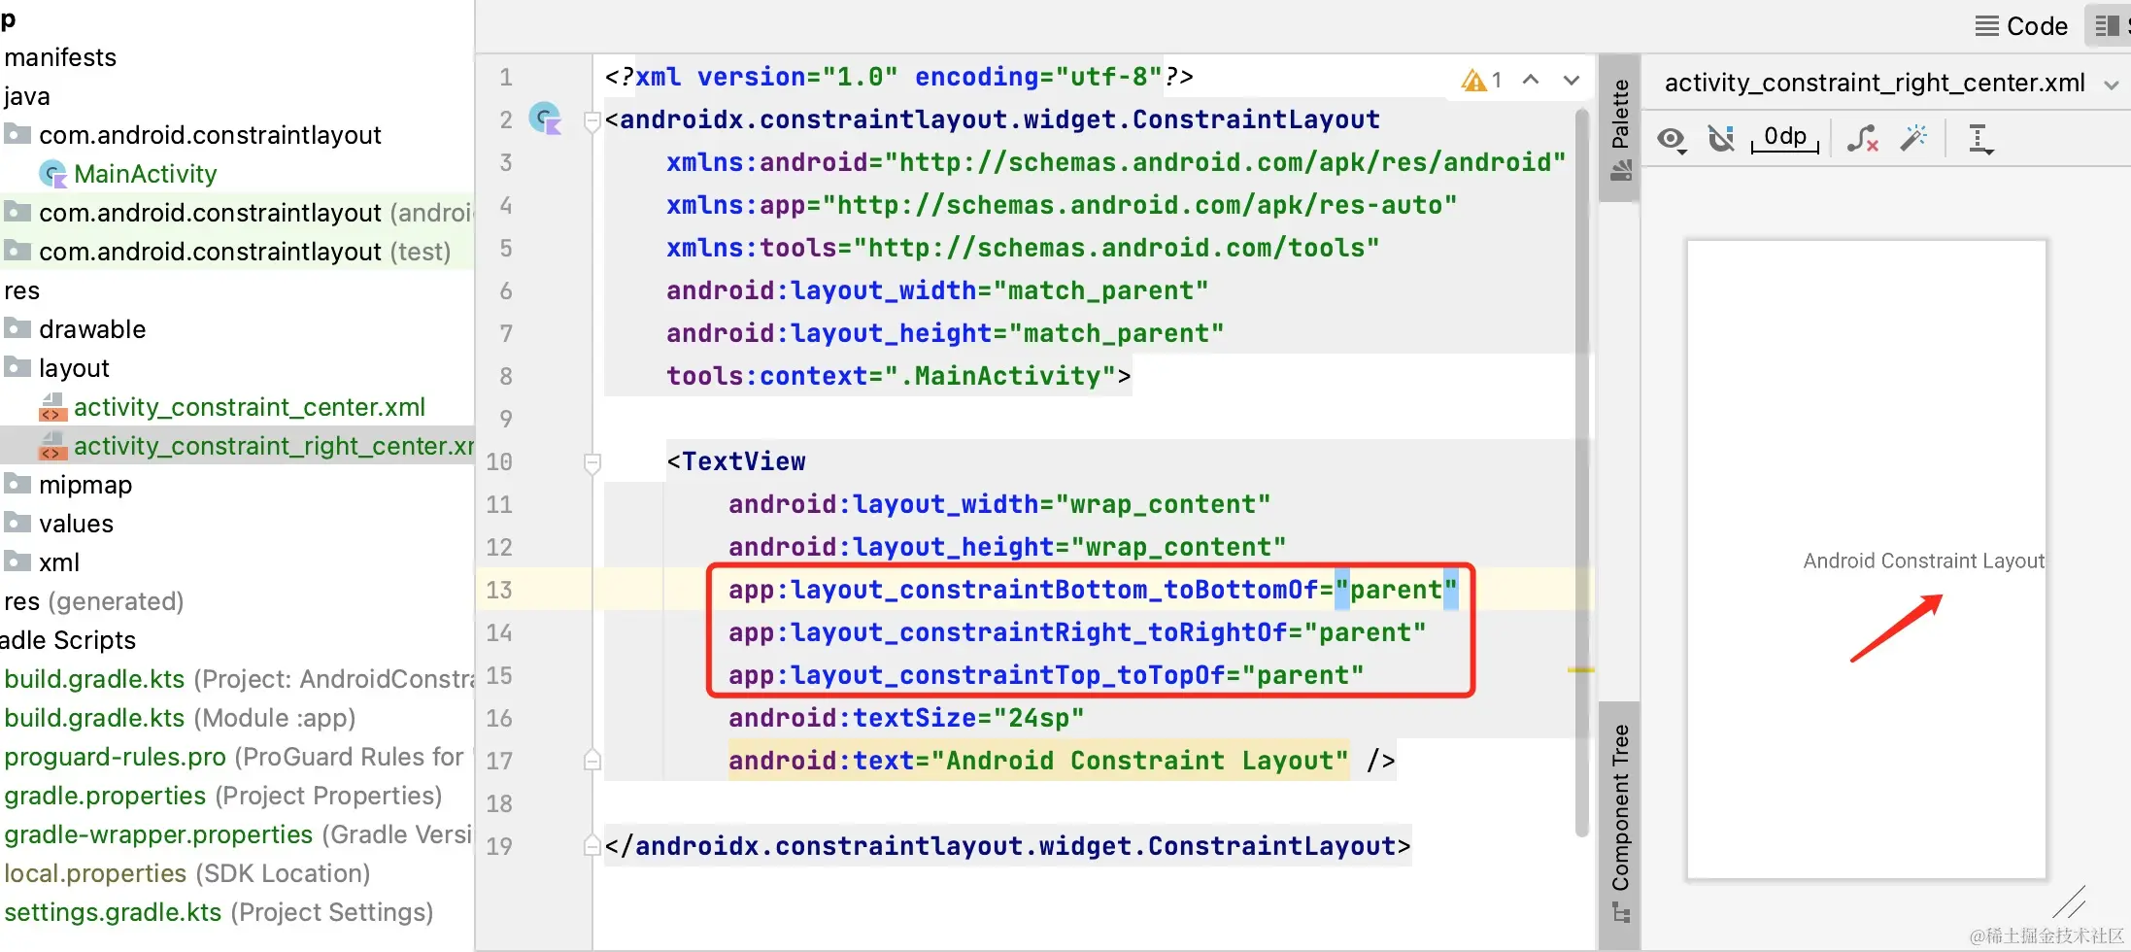Toggle the autoconnect magnet icon

coord(1721,139)
